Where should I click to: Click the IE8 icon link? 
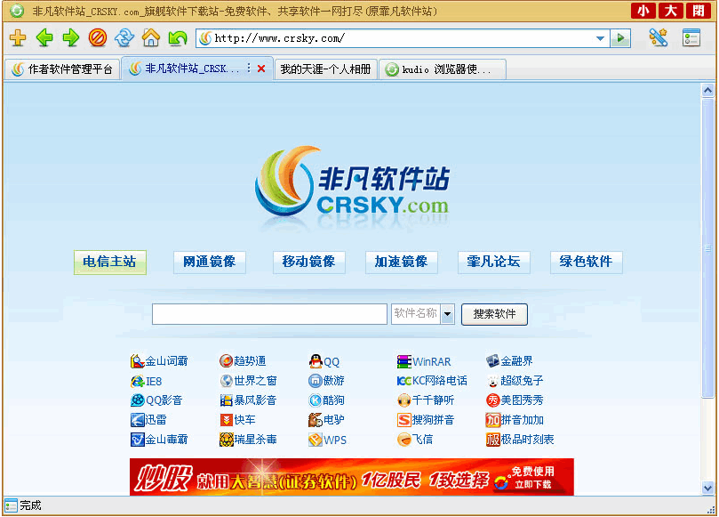(x=147, y=381)
